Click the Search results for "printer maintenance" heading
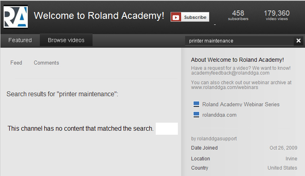Screen dimensions: 305x176 pos(62,94)
